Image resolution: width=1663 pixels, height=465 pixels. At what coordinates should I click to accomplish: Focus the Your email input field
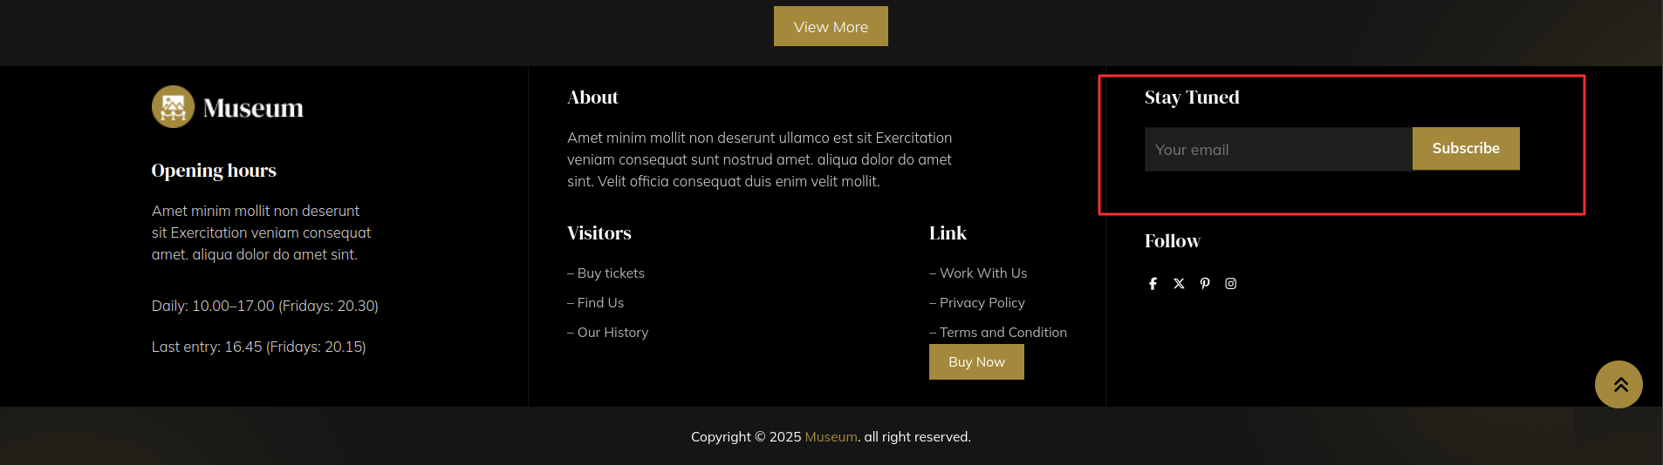click(1277, 150)
